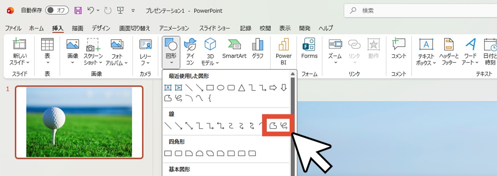
Task: Choose the triangle in recently used shapes
Action: (242, 88)
